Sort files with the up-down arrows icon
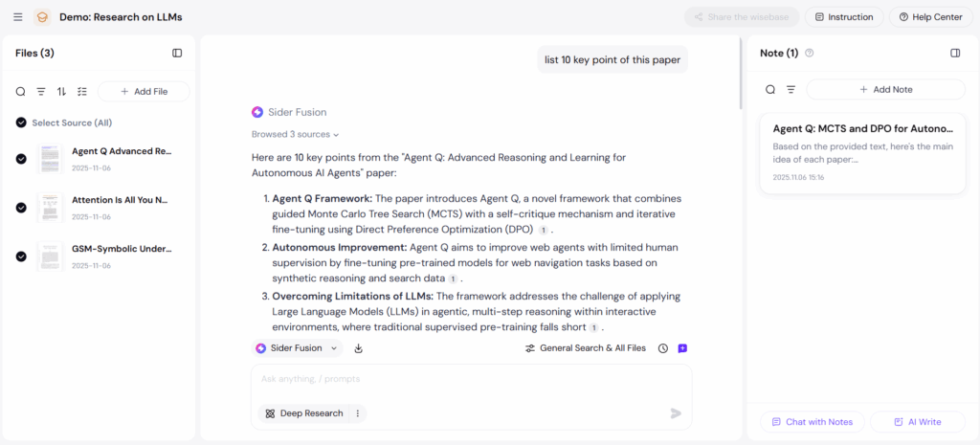Viewport: 980px width, 445px height. tap(61, 92)
